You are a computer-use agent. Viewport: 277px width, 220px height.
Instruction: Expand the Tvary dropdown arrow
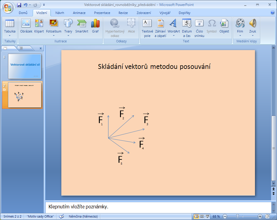(x=68, y=36)
